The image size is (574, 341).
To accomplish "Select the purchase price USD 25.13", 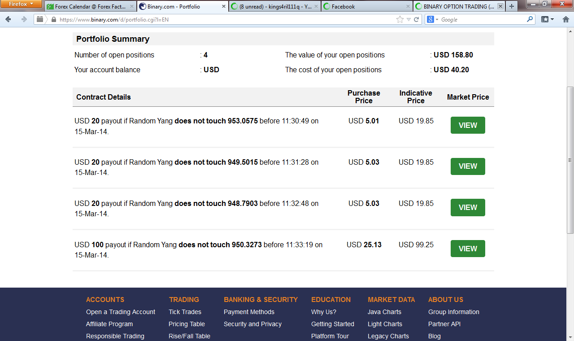I will [x=364, y=245].
